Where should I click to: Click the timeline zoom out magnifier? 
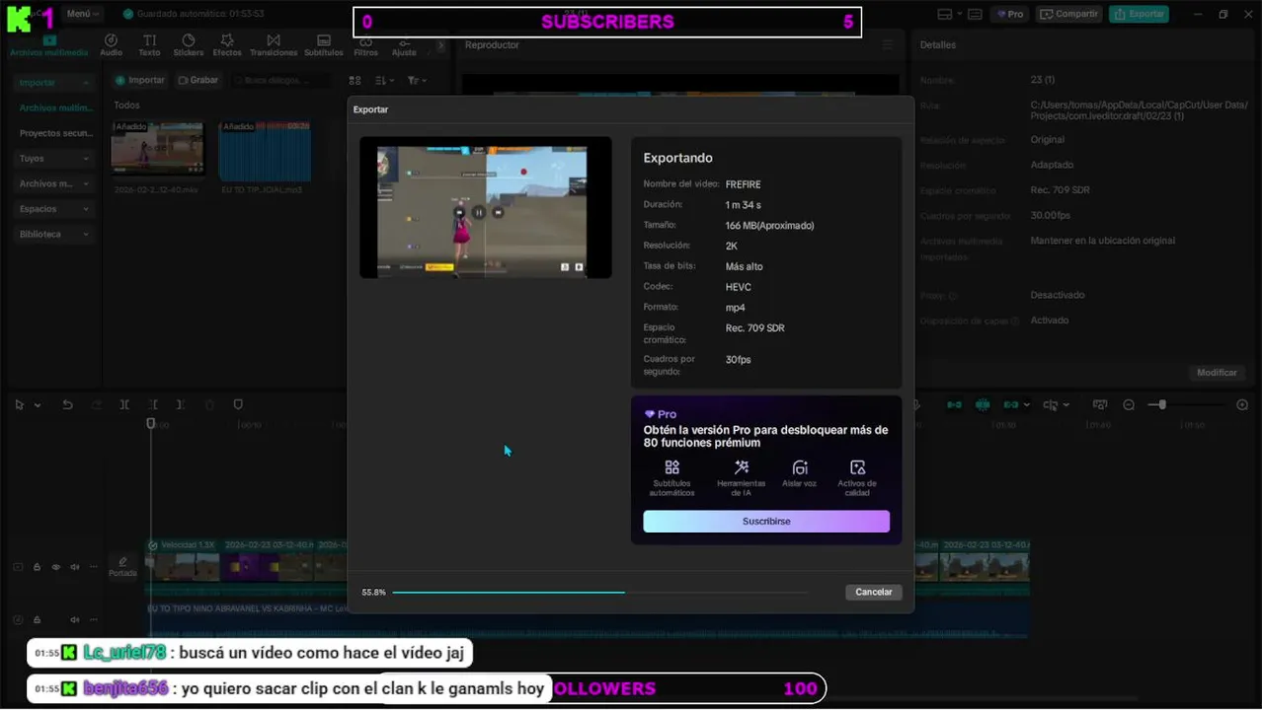click(1129, 404)
